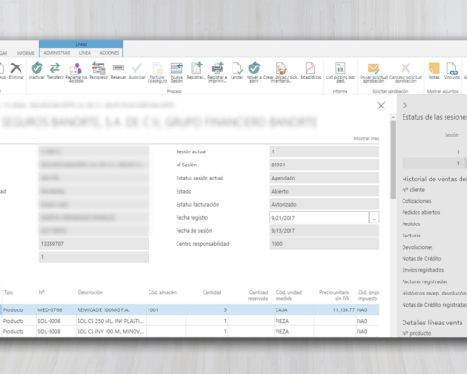Image resolution: width=467 pixels, height=374 pixels.
Task: Click the Facturas factbox link
Action: point(411,236)
